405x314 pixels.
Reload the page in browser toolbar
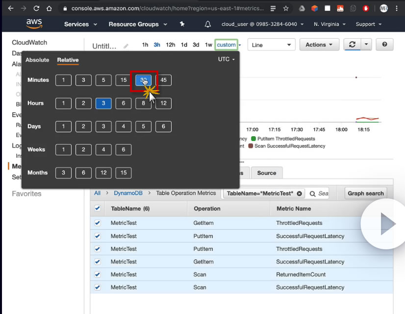click(36, 9)
